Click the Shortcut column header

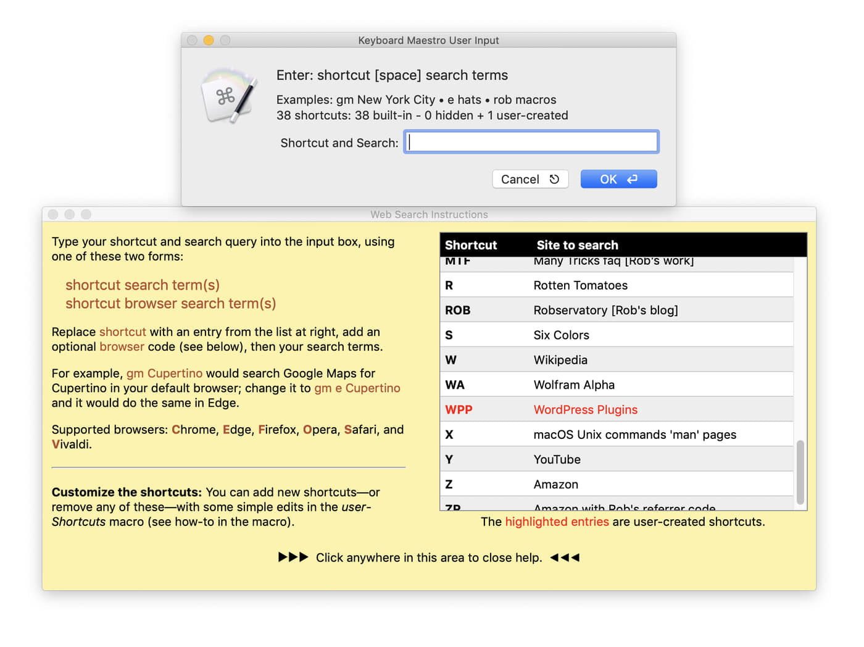[471, 245]
